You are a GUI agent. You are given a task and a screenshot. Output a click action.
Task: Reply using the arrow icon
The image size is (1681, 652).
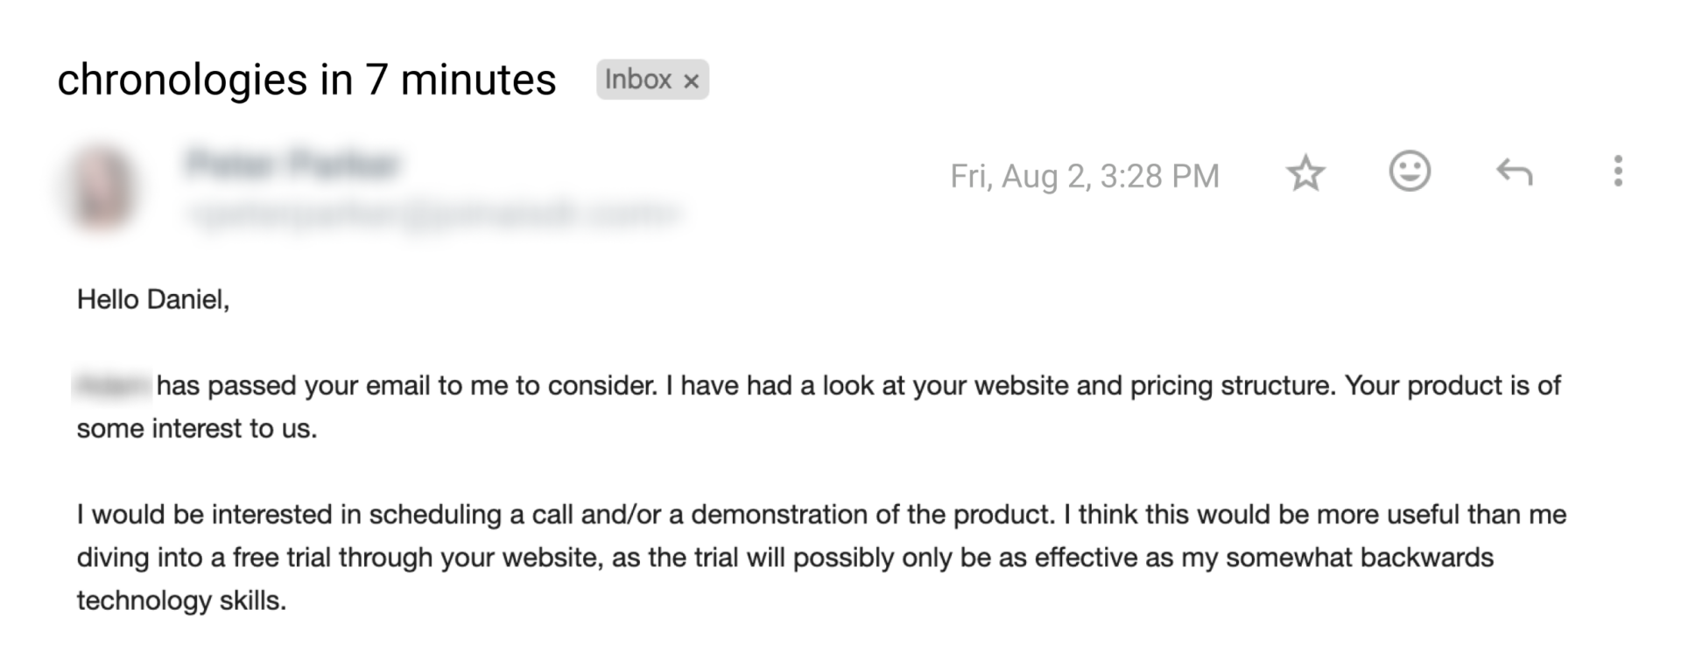tap(1514, 172)
